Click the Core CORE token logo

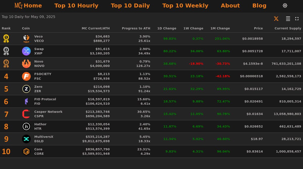click(x=26, y=151)
